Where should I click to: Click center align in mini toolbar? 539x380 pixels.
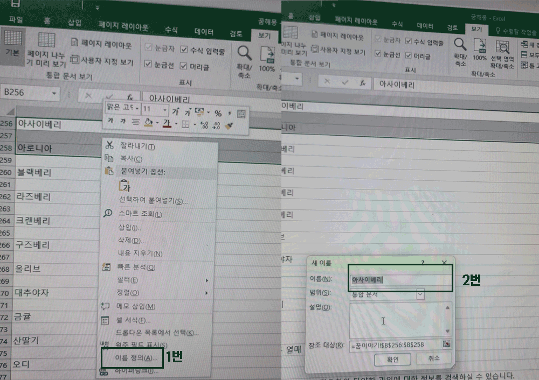[136, 122]
